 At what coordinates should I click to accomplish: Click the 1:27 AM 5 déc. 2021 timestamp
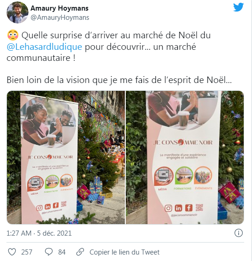click(x=39, y=233)
